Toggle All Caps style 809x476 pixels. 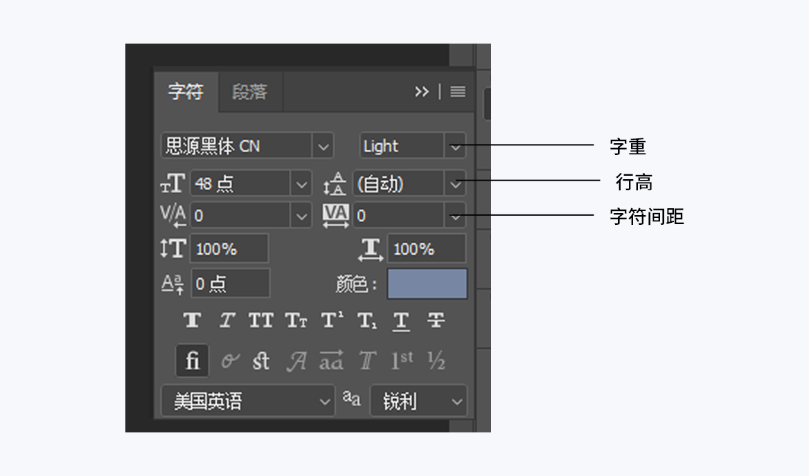click(x=260, y=320)
